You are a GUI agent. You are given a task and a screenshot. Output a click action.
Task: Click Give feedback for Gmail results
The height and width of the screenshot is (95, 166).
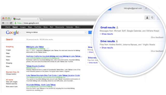157,37
